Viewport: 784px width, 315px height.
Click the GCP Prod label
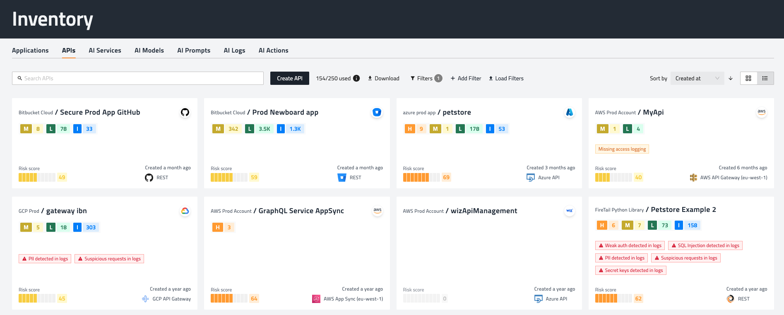pos(29,211)
